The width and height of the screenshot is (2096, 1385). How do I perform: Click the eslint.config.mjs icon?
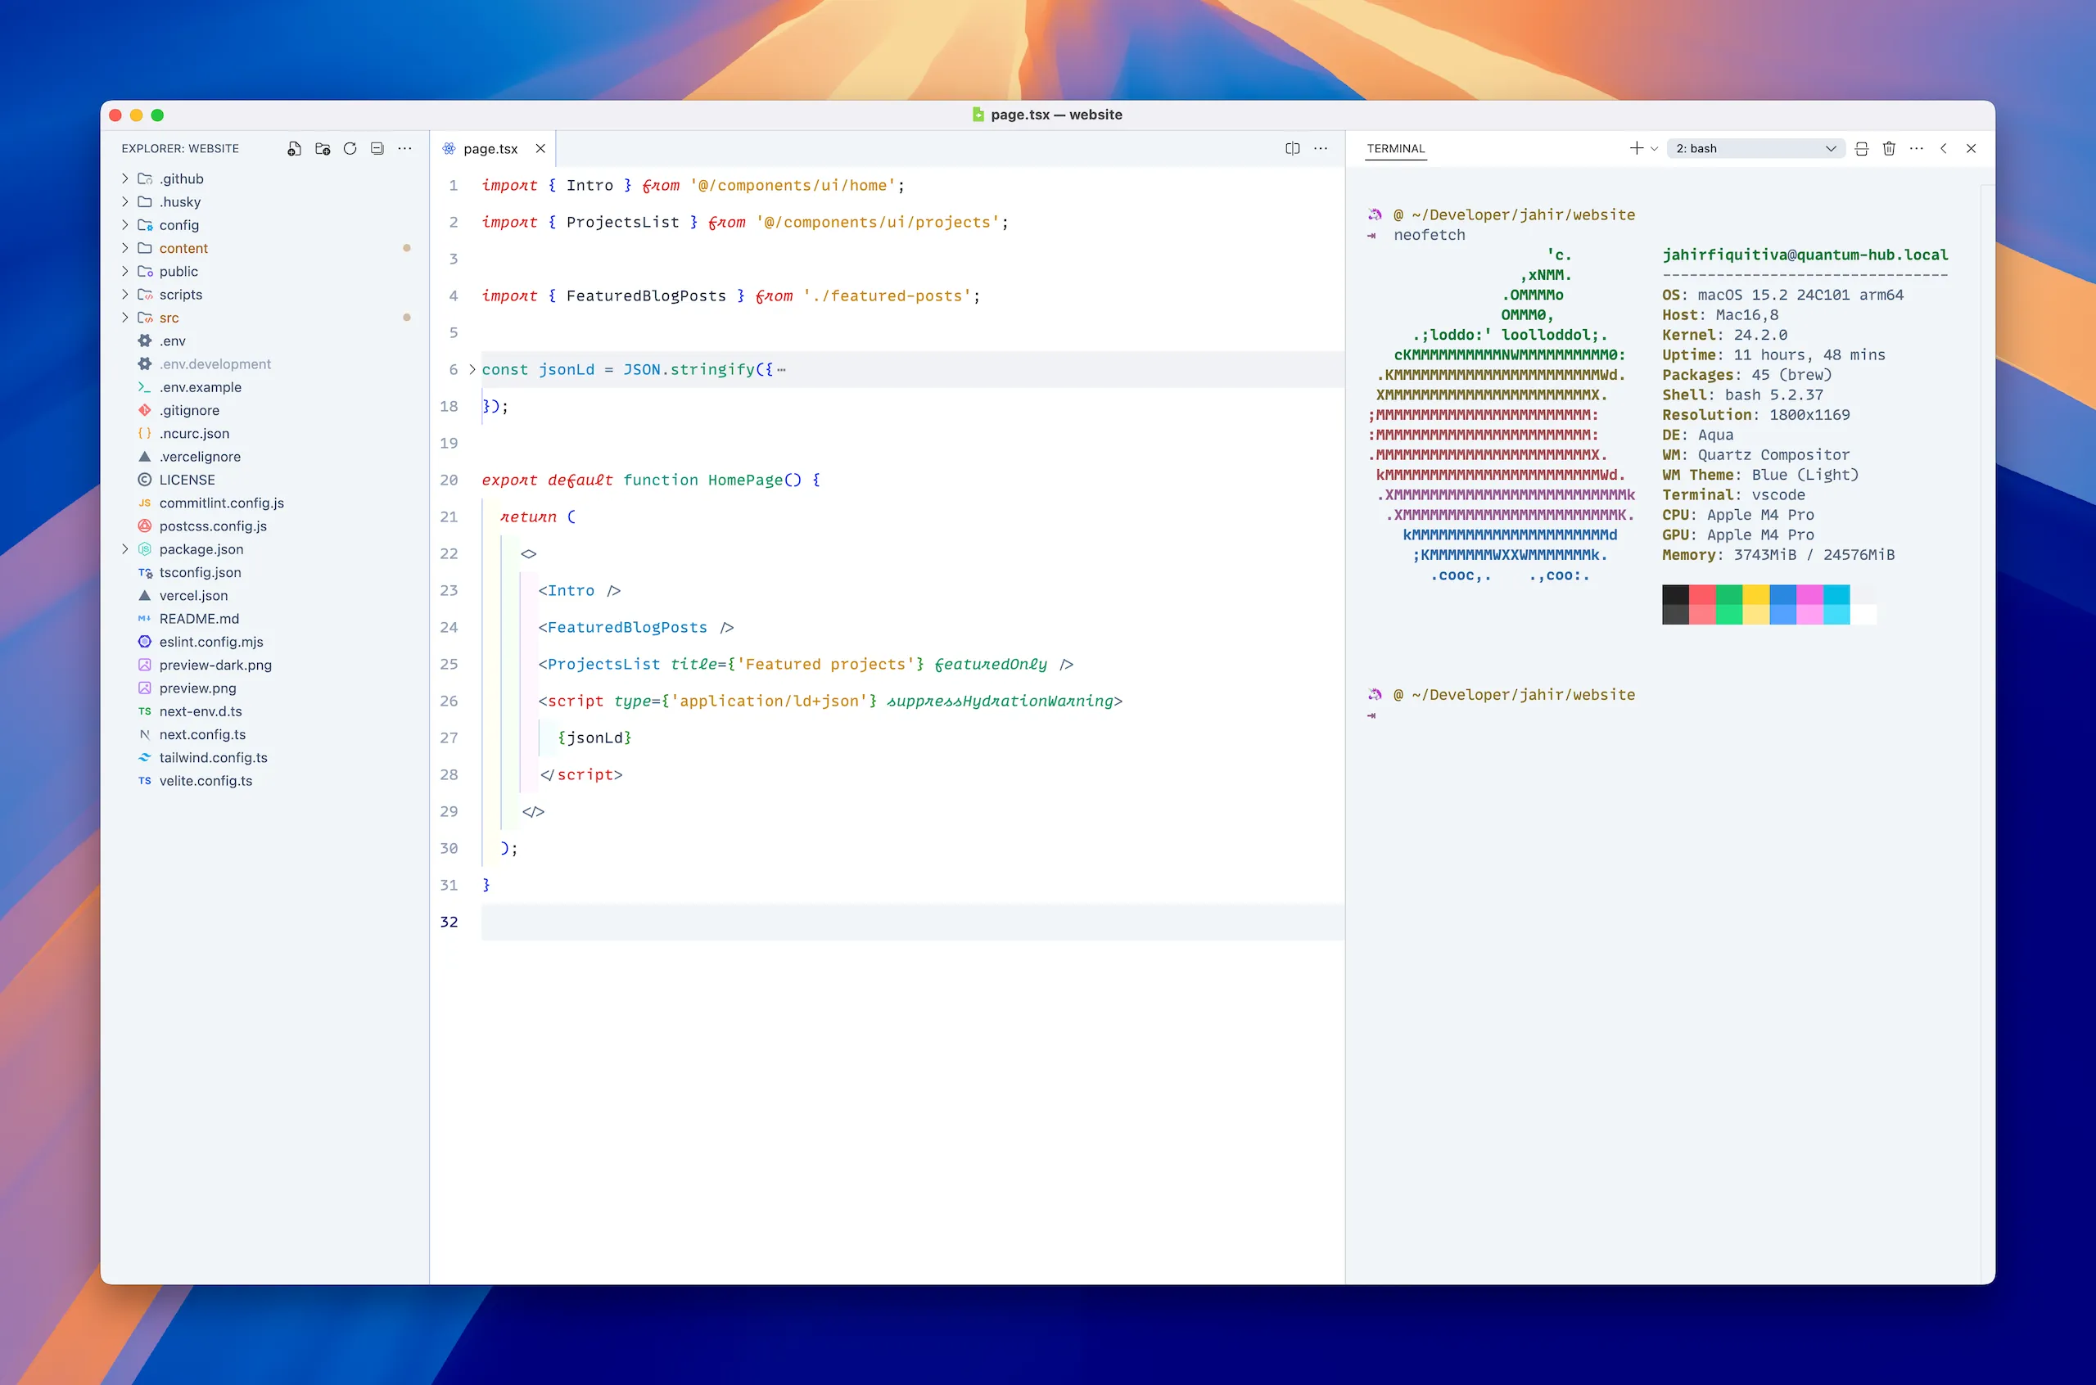[145, 641]
